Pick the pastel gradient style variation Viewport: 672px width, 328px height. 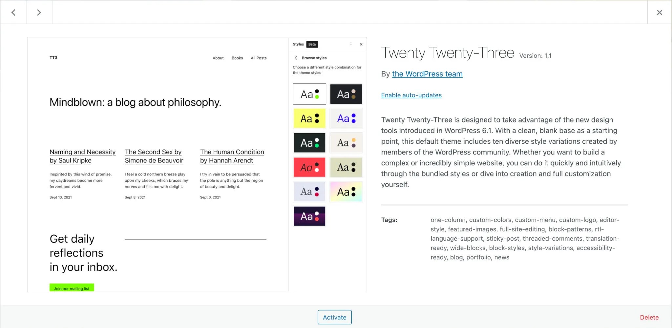(346, 191)
